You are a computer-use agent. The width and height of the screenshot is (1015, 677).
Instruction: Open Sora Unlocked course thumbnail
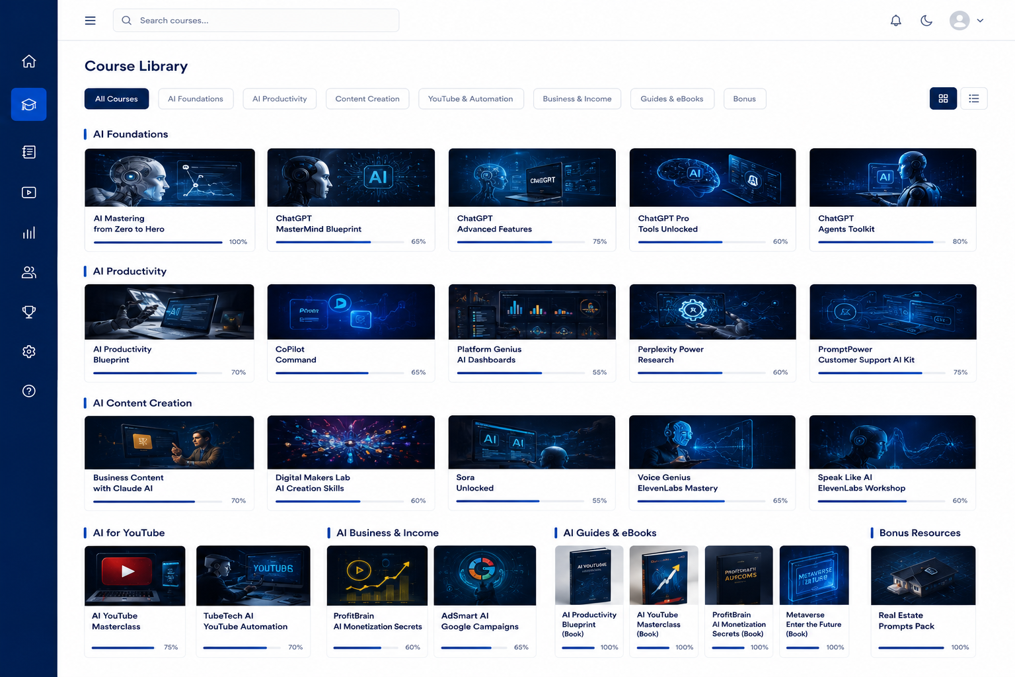tap(532, 442)
